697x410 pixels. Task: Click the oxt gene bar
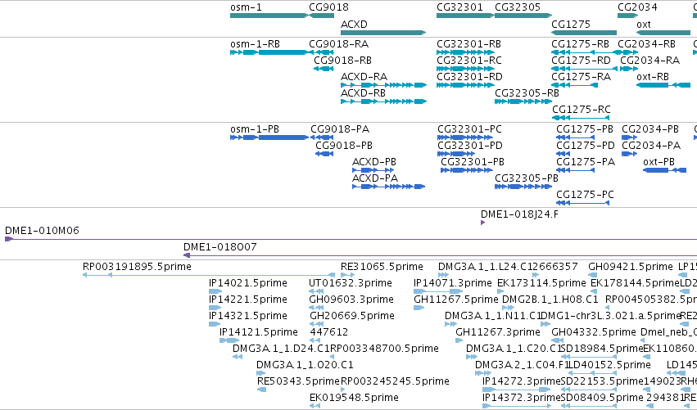(663, 33)
